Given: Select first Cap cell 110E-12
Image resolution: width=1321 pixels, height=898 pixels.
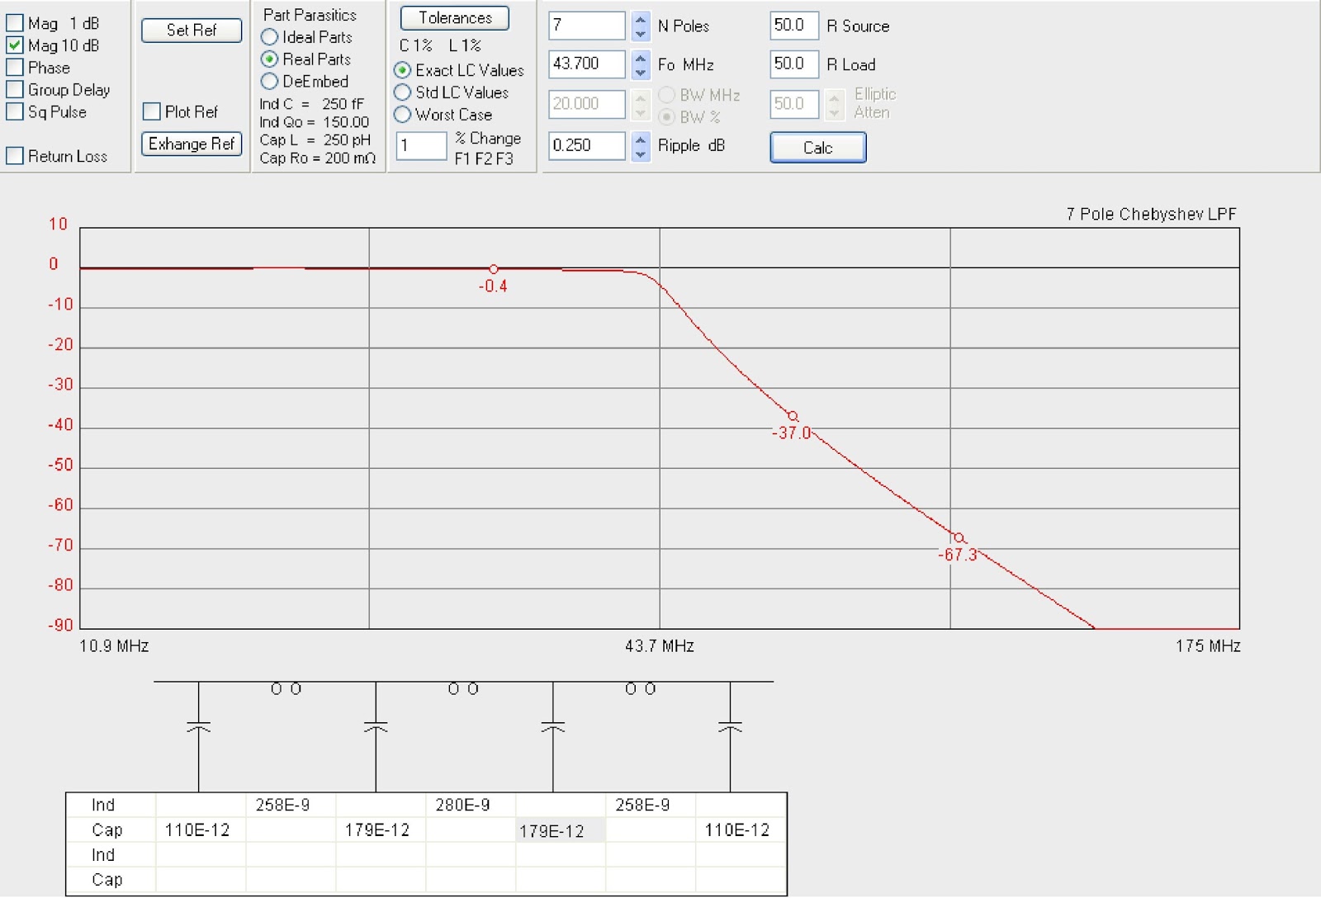Looking at the screenshot, I should [201, 830].
